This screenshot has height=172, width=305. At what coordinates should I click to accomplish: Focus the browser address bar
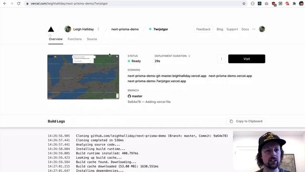[x=136, y=3]
